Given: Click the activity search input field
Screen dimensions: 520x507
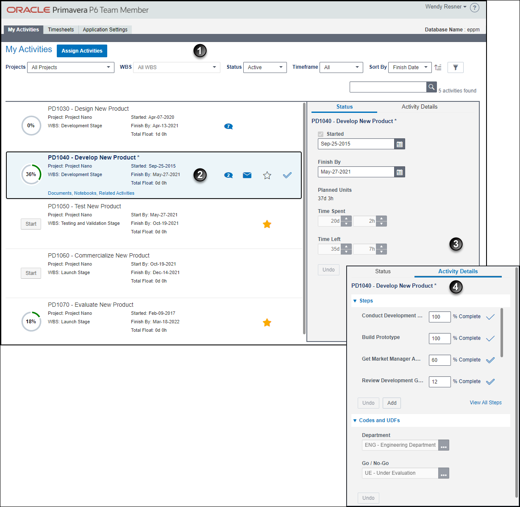Looking at the screenshot, I should [388, 87].
